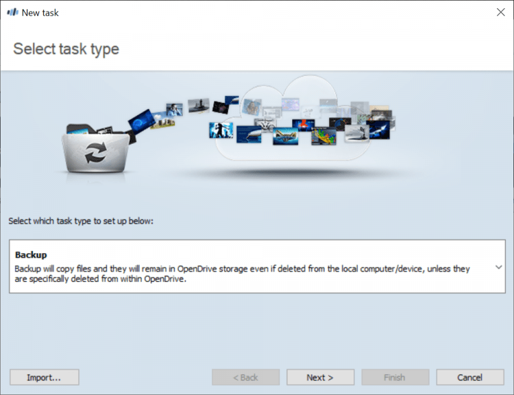
Task: Cancel the new task wizard
Action: point(469,377)
